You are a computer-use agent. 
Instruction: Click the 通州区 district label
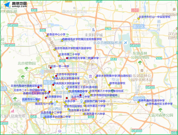point(139,99)
